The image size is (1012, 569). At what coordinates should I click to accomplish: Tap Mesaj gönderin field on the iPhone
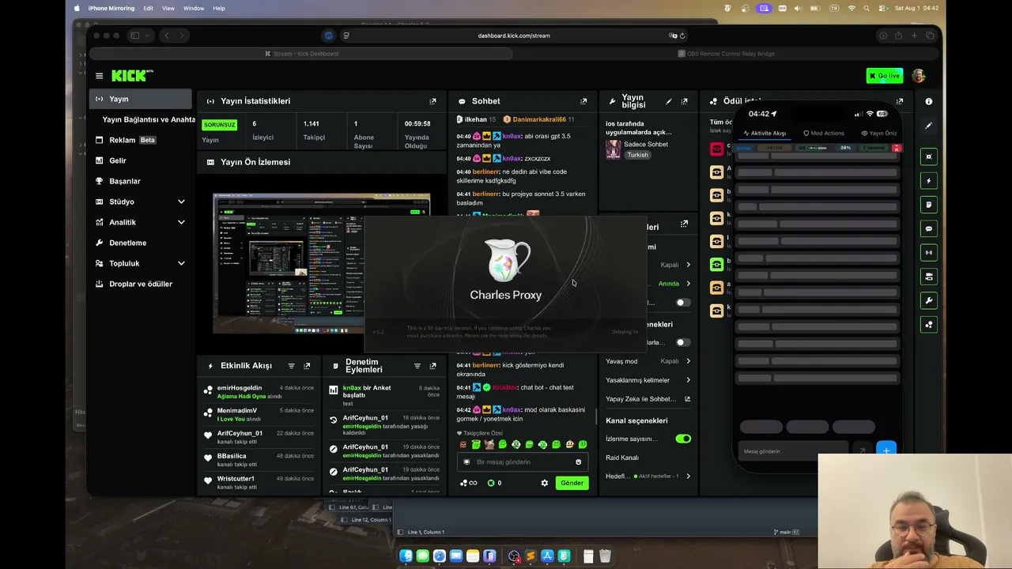coord(793,451)
